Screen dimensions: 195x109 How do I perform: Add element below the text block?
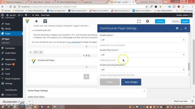click(87, 47)
